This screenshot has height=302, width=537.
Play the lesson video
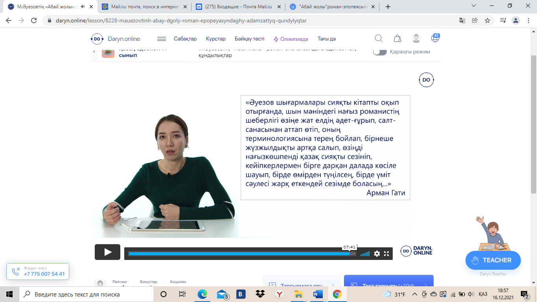(x=107, y=252)
